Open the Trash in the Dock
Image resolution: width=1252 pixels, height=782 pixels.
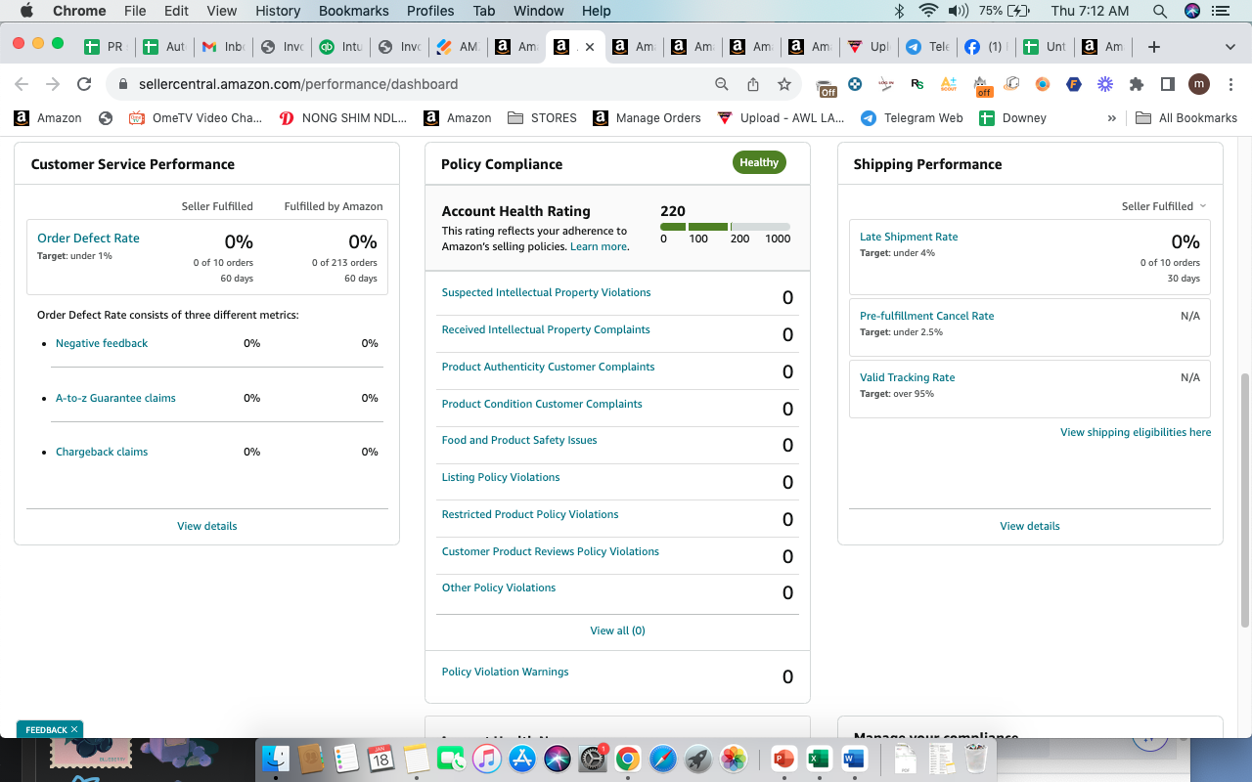tap(975, 758)
